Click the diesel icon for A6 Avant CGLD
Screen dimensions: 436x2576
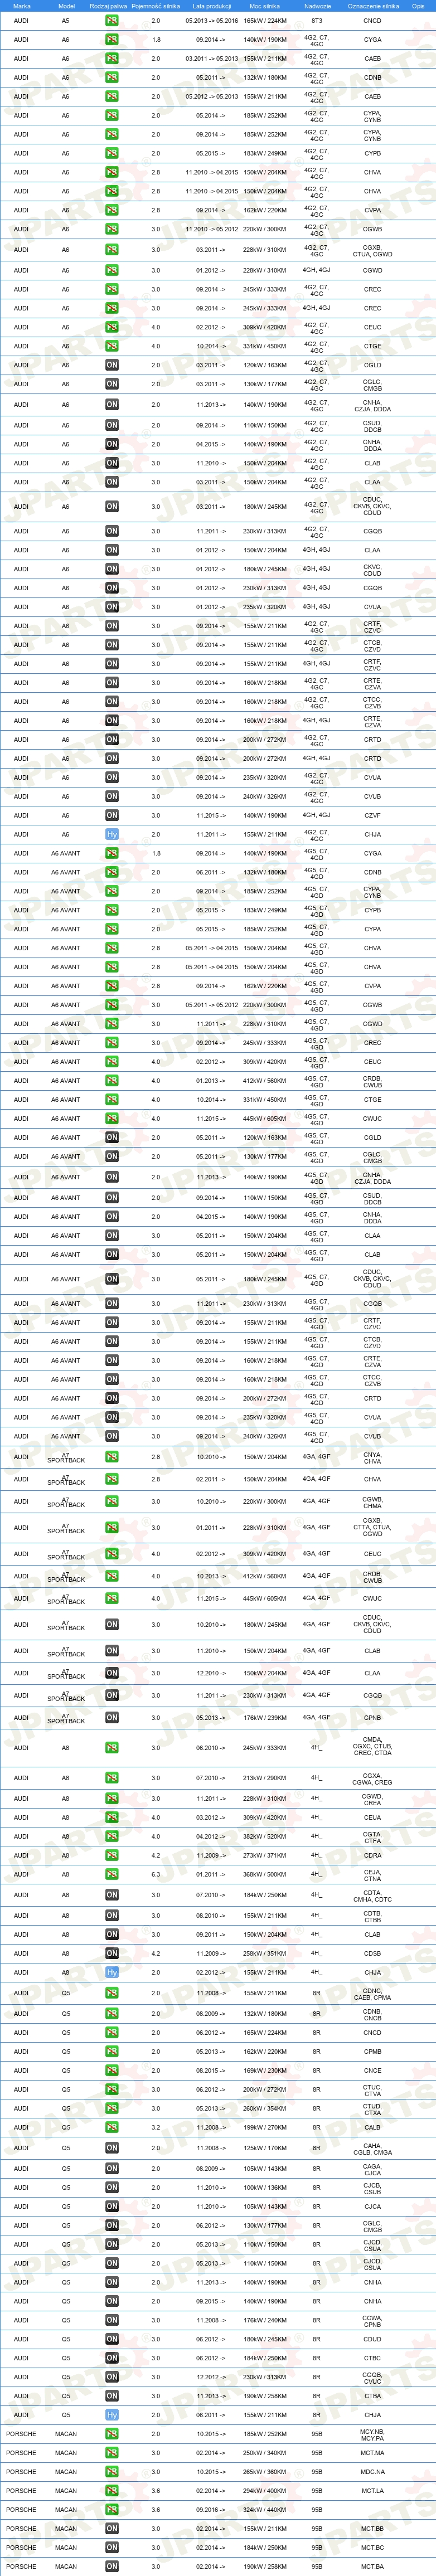click(112, 1137)
